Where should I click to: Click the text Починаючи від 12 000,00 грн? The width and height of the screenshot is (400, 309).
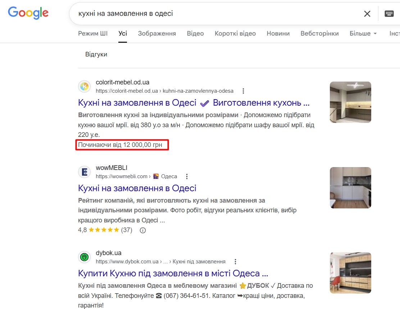[120, 145]
